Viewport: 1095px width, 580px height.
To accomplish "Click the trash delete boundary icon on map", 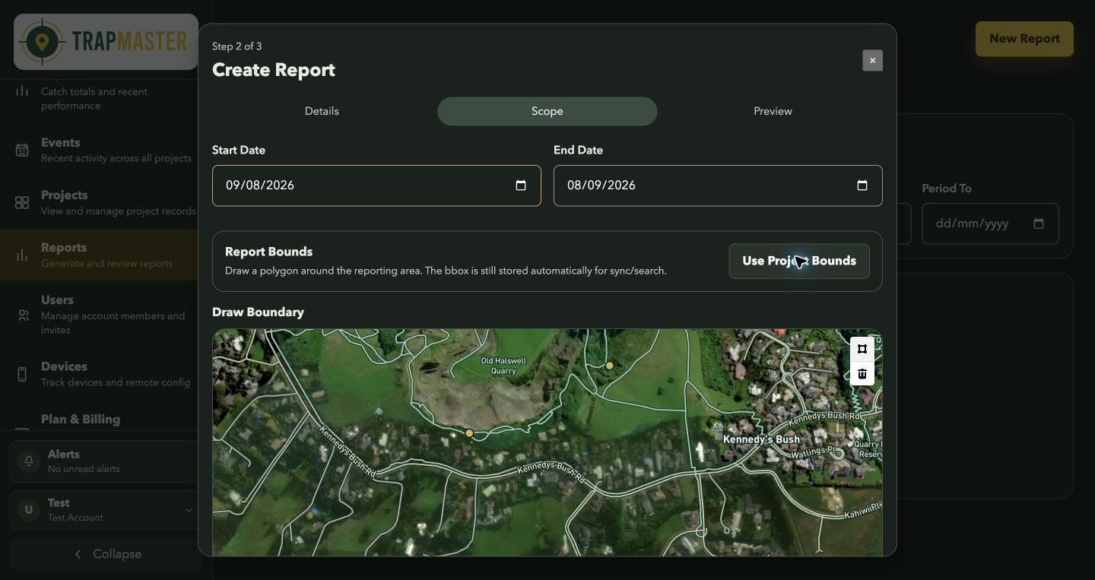I will click(x=862, y=374).
